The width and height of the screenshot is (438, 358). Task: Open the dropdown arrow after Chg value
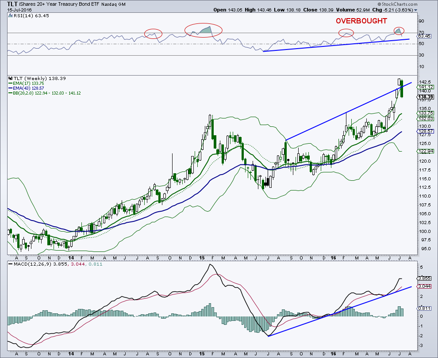pyautogui.click(x=415, y=10)
